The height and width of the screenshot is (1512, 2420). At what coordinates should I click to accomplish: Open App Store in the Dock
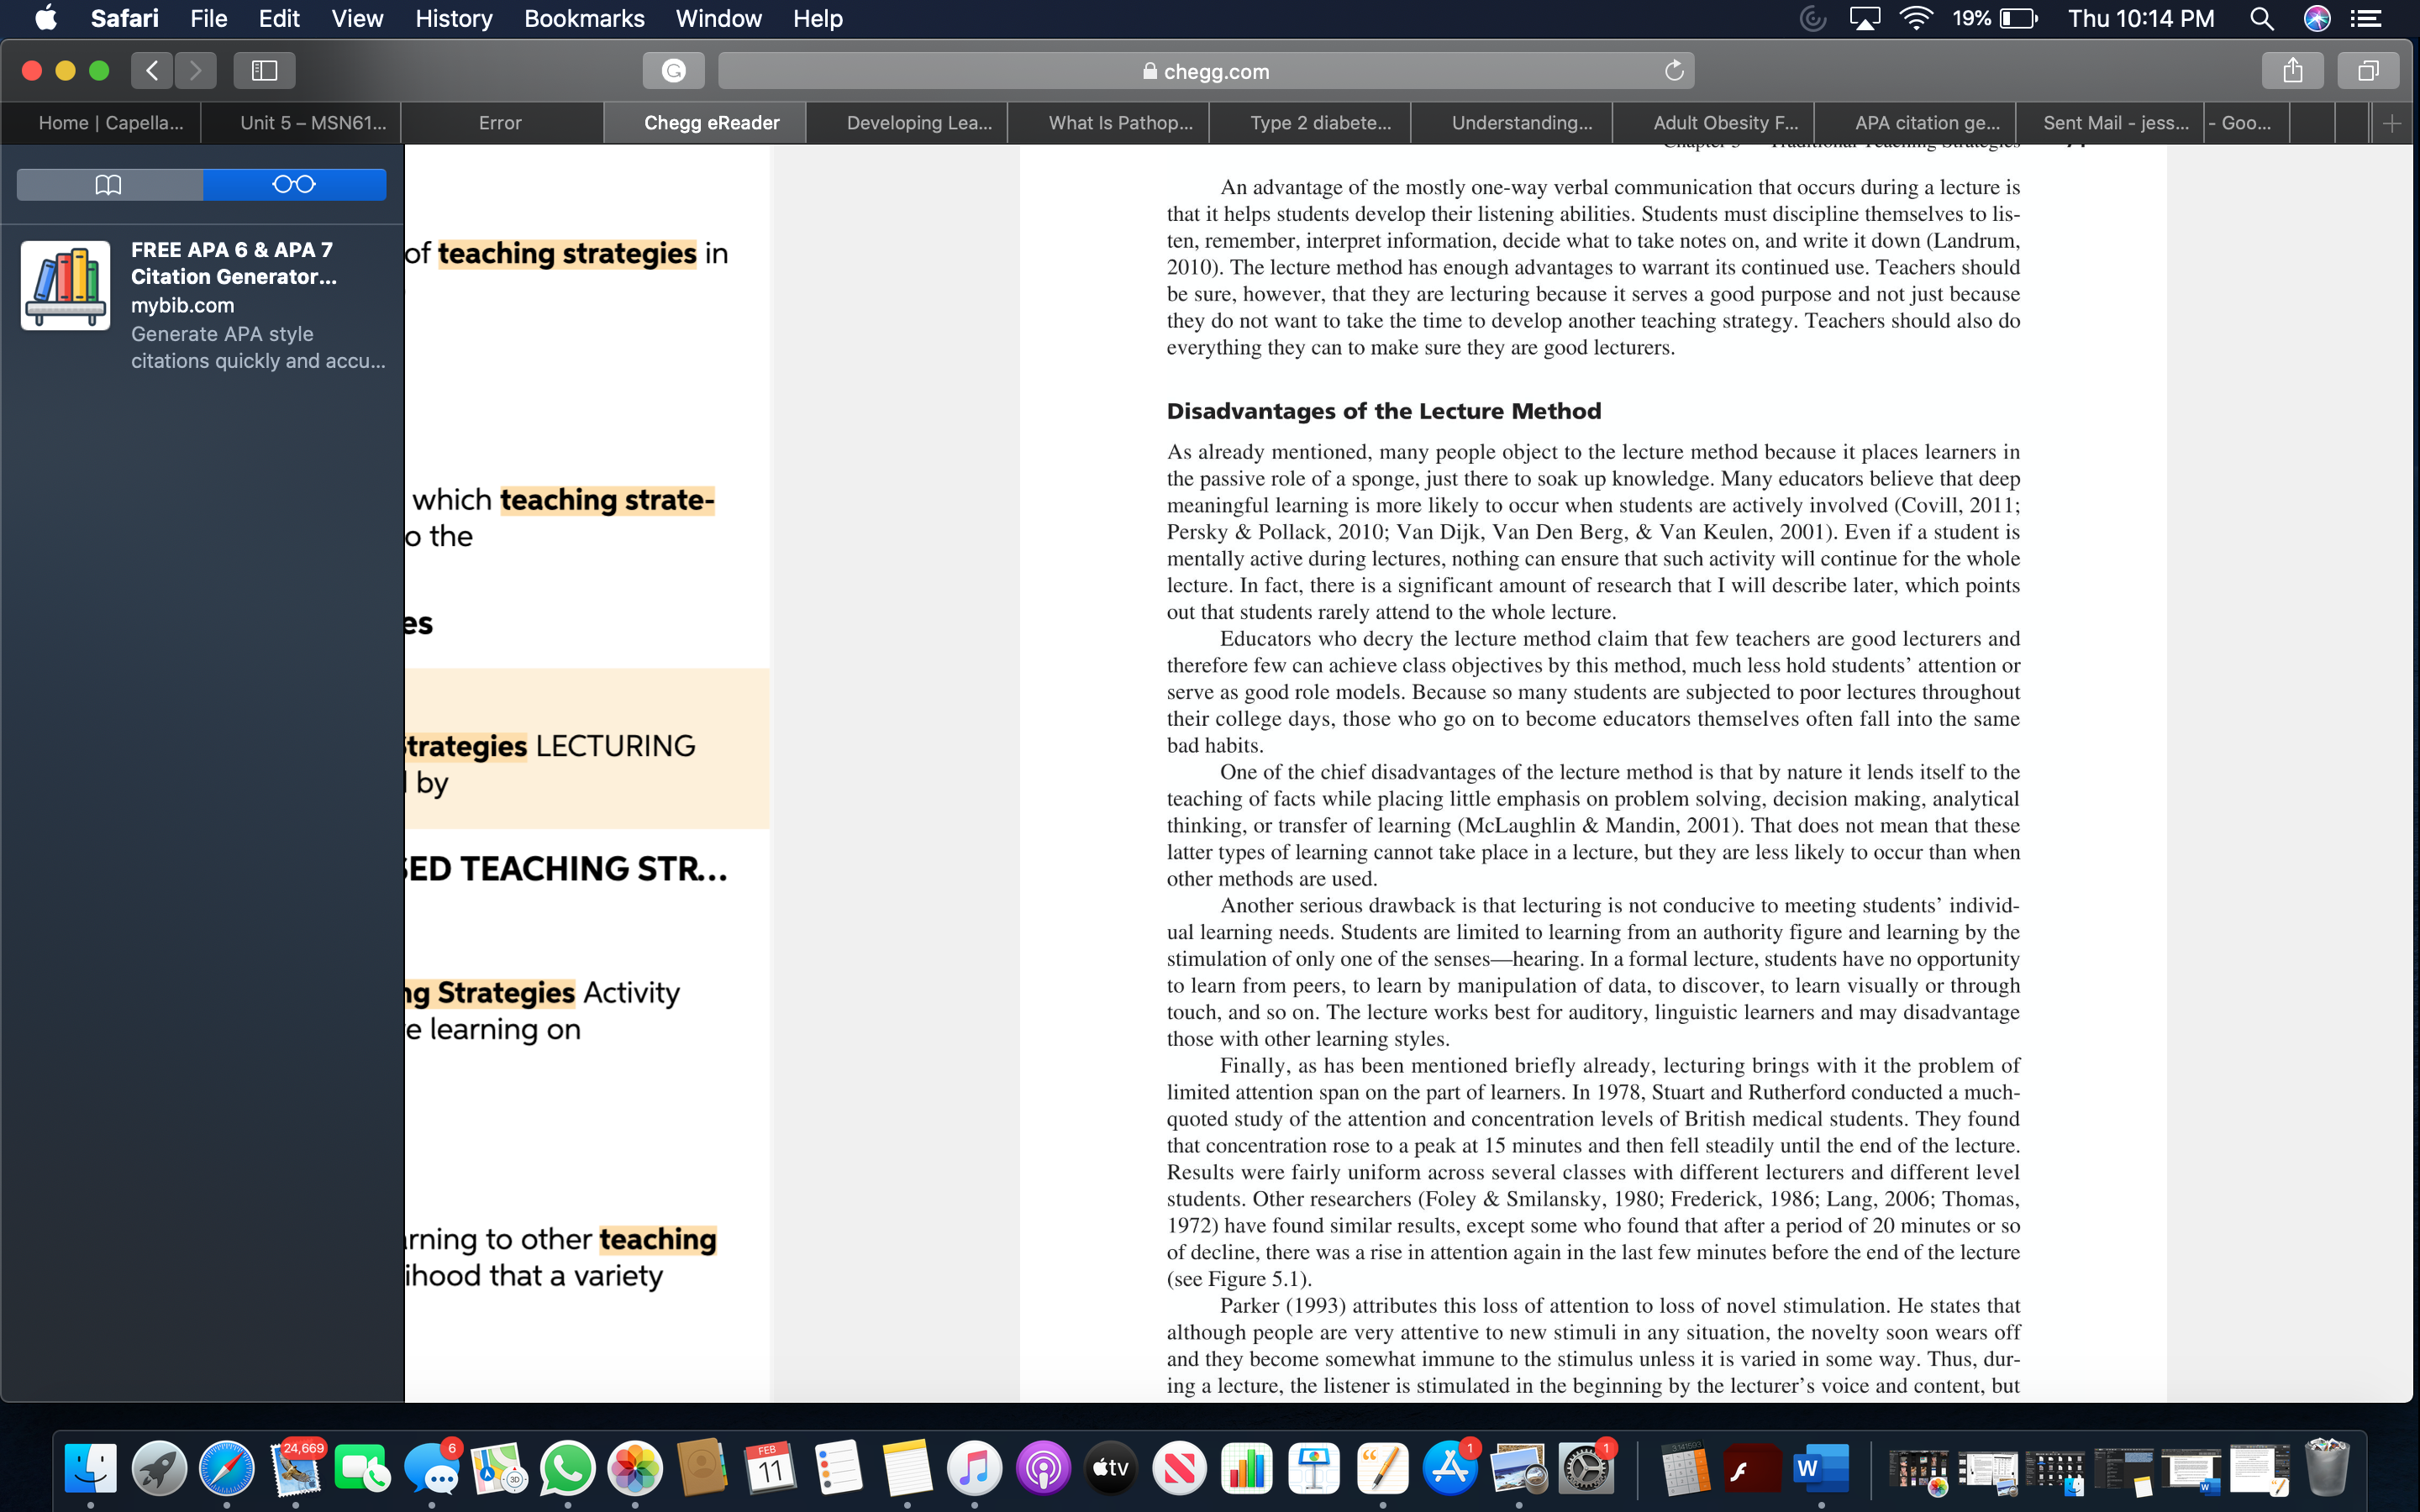(x=1450, y=1468)
